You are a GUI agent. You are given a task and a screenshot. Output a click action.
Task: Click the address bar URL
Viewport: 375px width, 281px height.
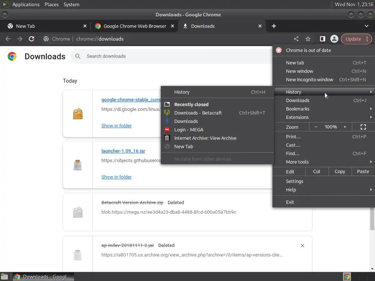[x=100, y=39]
